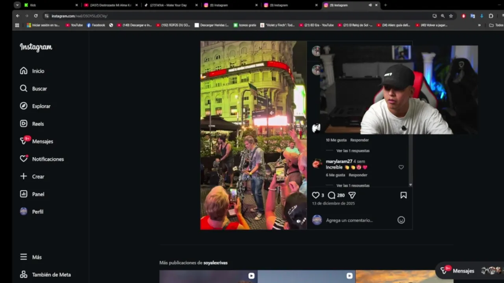Save the reel with the bookmark icon
Screen dimensions: 504x283
tap(404, 195)
